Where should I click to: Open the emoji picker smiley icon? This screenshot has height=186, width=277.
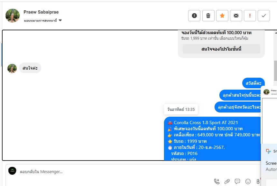[x=248, y=181]
